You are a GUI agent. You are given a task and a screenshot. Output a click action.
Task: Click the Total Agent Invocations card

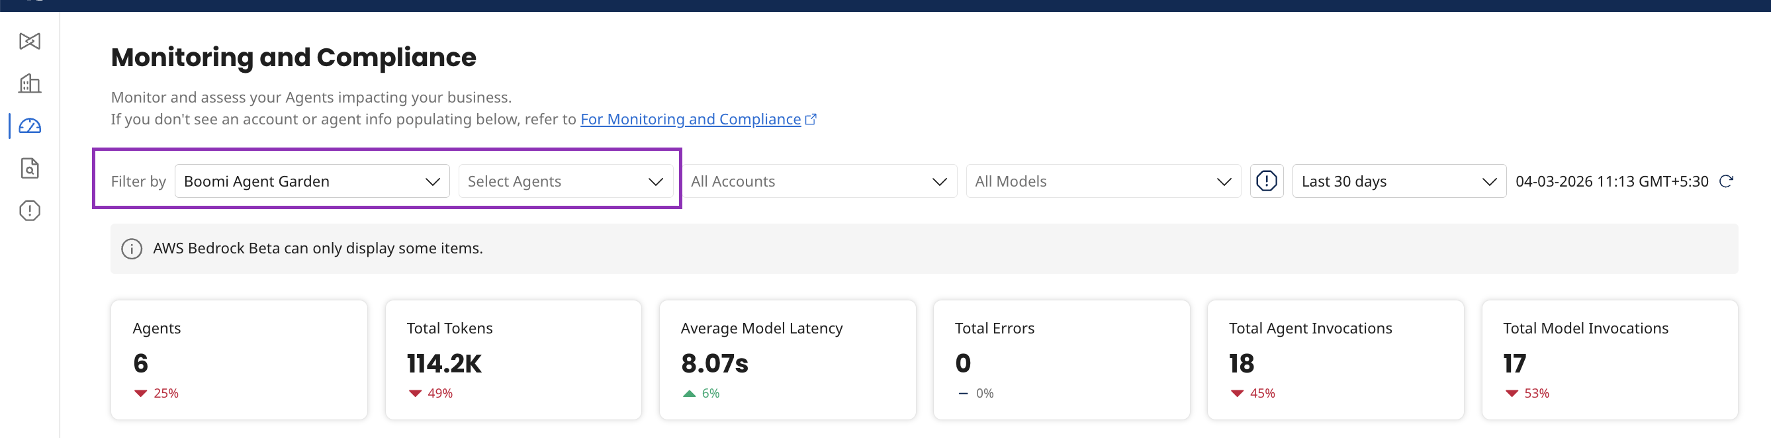(x=1334, y=360)
